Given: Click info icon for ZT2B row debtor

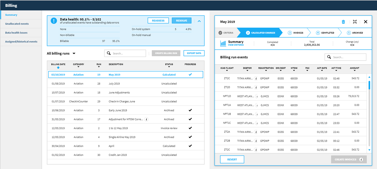Looking at the screenshot, I should click(256, 141).
